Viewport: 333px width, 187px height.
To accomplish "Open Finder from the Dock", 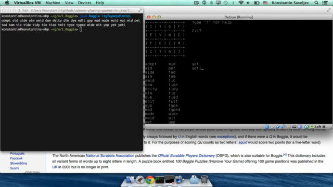I will (130, 180).
